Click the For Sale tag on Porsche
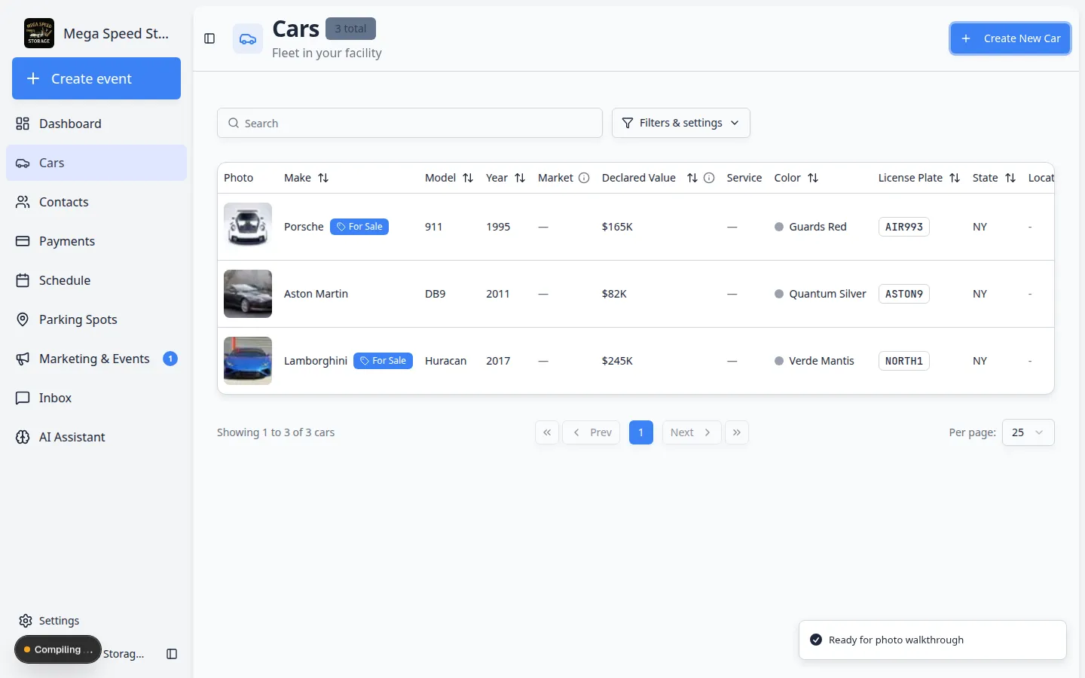Viewport: 1085px width, 678px height. (359, 227)
